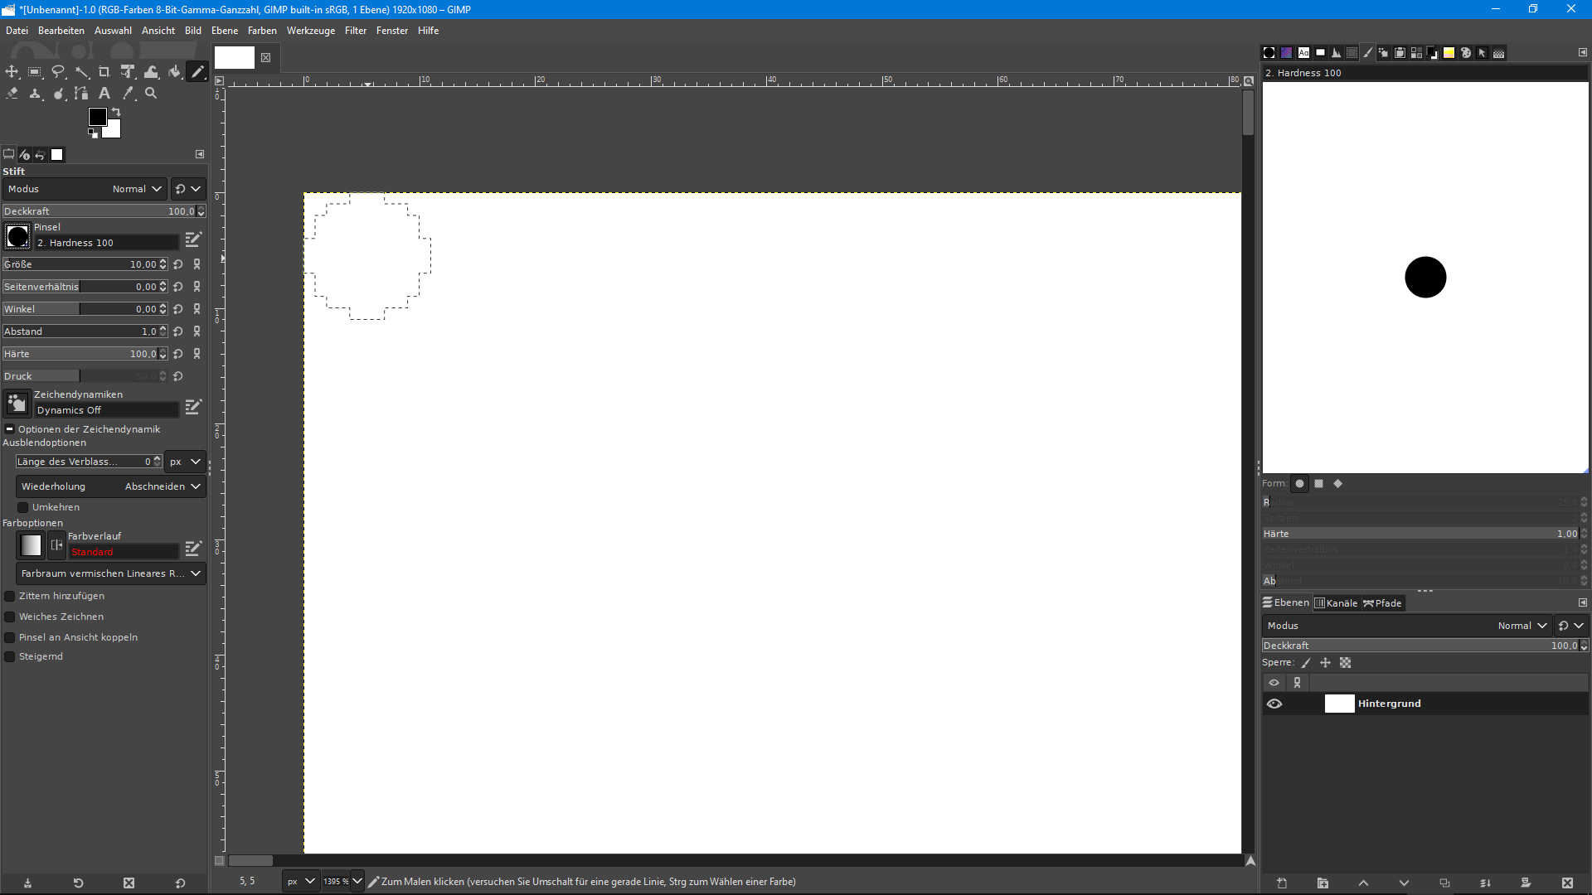Open the Wiederholung Abschneiden dropdown
This screenshot has height=895, width=1592.
pyautogui.click(x=110, y=486)
